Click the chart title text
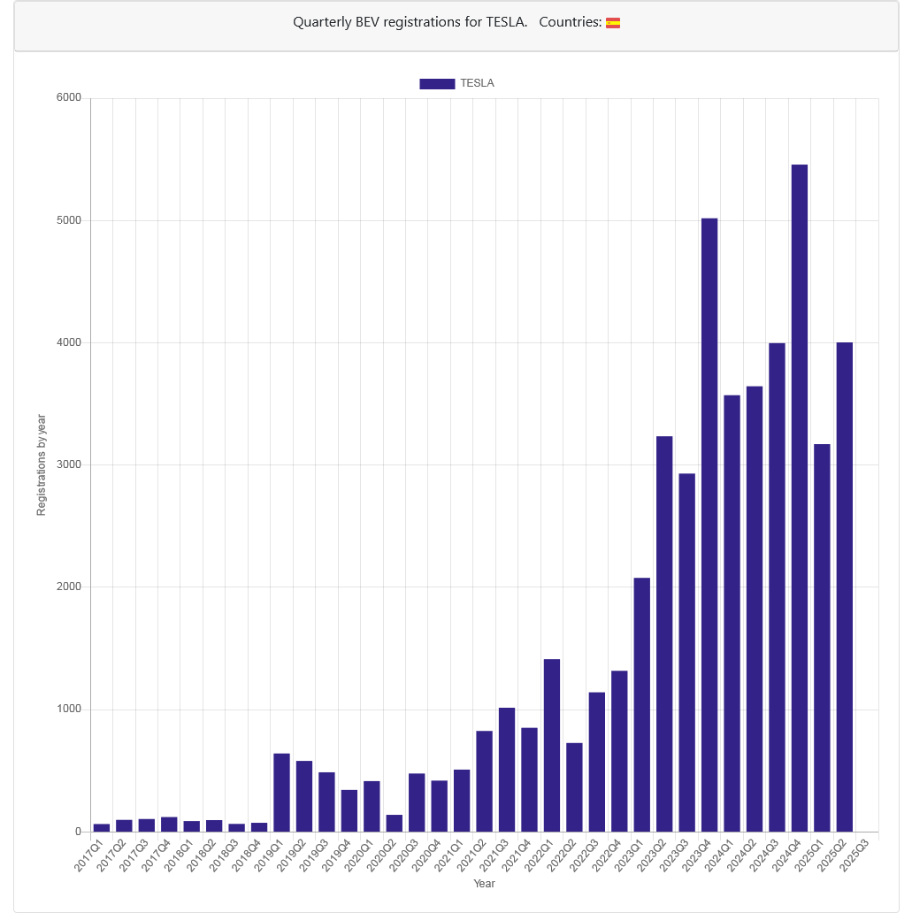This screenshot has height=913, width=912. point(410,22)
